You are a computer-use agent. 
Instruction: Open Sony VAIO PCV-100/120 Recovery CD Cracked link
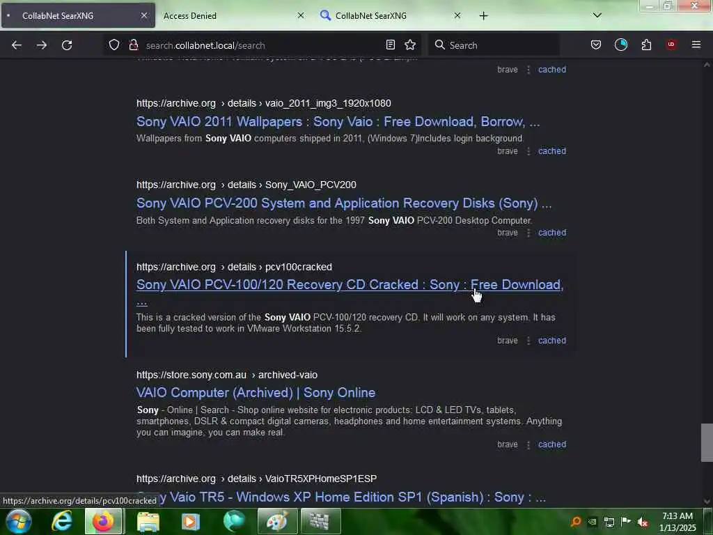(x=350, y=285)
